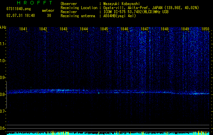Click the Receiver label

tap(69, 12)
